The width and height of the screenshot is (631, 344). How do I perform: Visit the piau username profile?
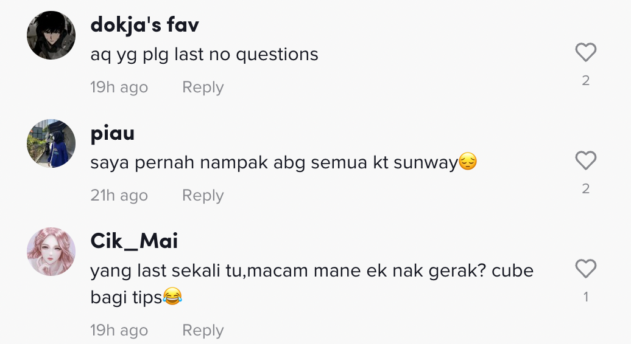tap(113, 133)
